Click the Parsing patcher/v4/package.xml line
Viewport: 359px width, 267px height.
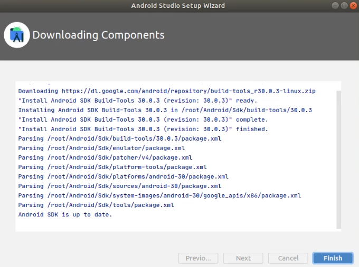pyautogui.click(x=105, y=157)
